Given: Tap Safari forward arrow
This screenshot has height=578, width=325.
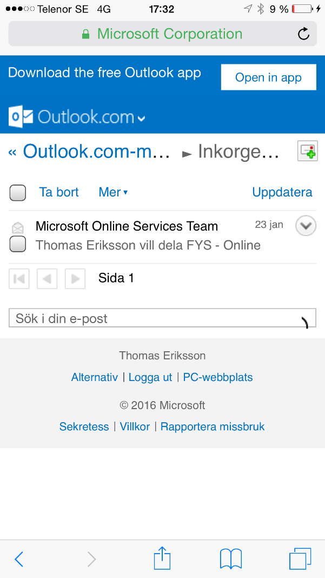Looking at the screenshot, I should 92,559.
